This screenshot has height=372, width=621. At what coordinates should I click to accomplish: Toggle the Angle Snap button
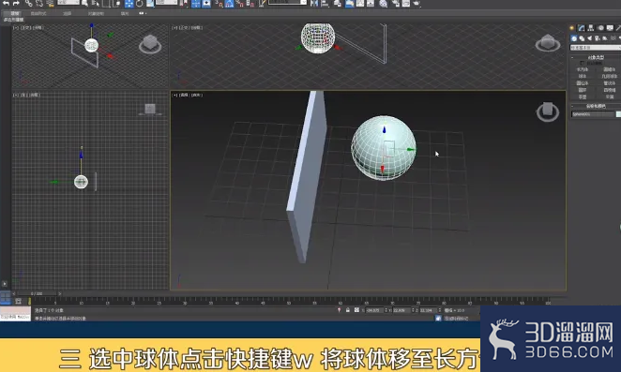coord(229,4)
